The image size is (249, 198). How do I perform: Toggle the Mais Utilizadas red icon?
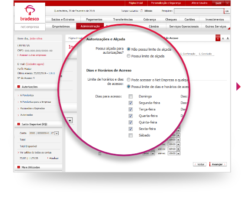(19, 167)
